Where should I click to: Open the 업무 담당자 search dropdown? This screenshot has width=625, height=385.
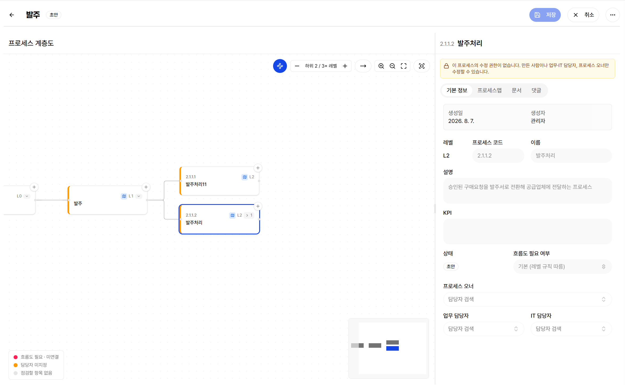pos(484,329)
